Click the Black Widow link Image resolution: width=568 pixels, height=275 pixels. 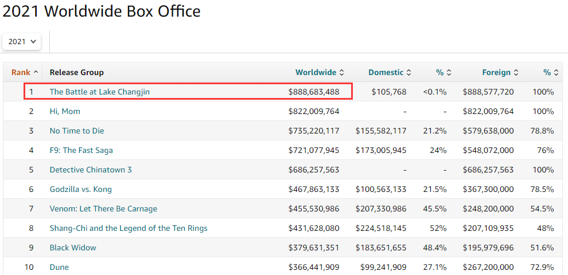[x=73, y=247]
